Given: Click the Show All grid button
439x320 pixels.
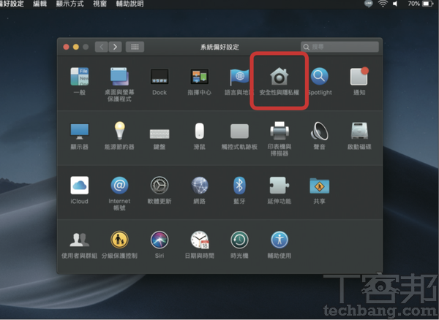Looking at the screenshot, I should pyautogui.click(x=135, y=47).
